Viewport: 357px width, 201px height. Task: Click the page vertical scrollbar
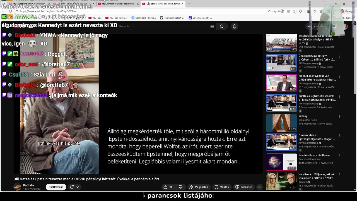(355, 59)
